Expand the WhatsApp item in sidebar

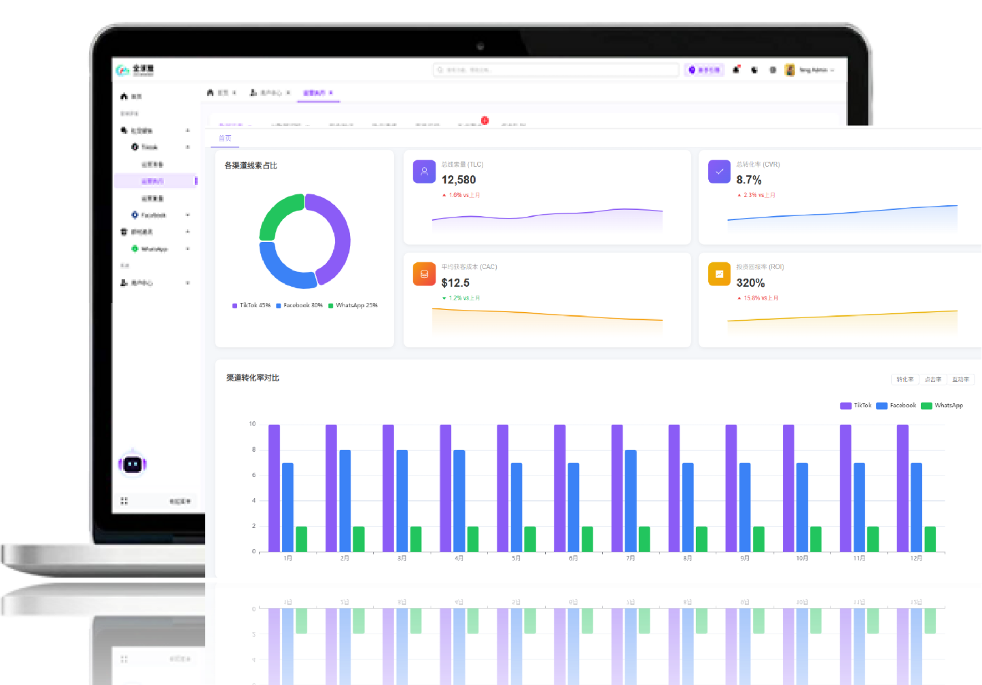[x=154, y=249]
